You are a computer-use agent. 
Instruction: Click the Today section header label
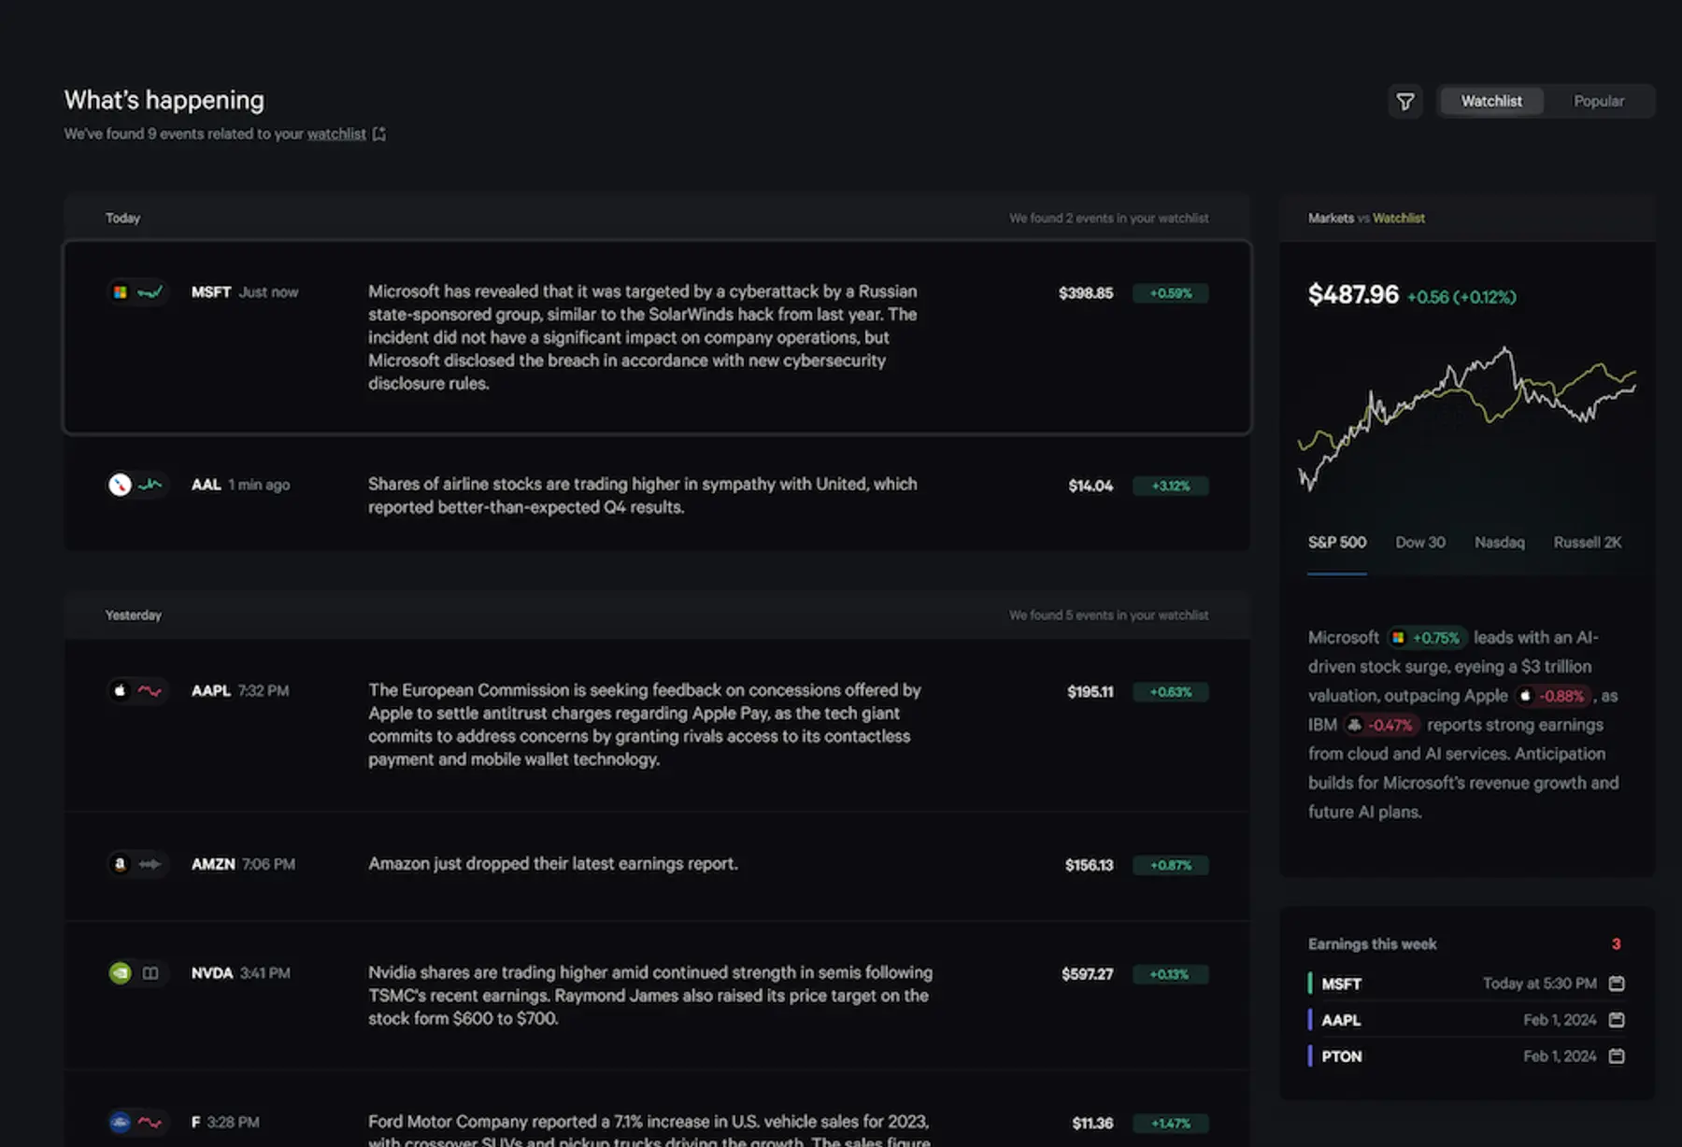point(122,219)
